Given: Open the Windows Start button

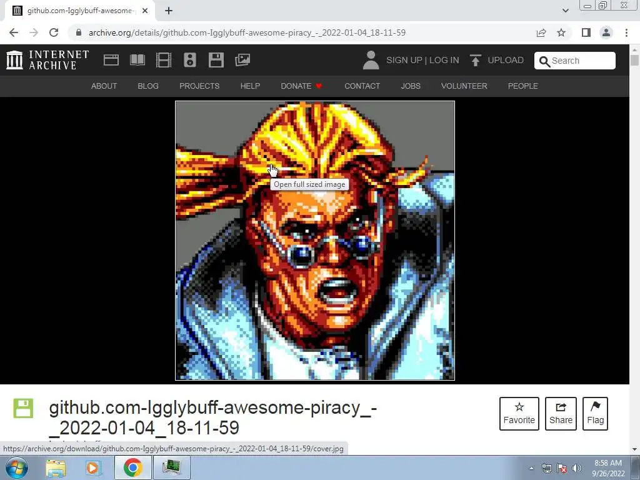Looking at the screenshot, I should pos(16,467).
